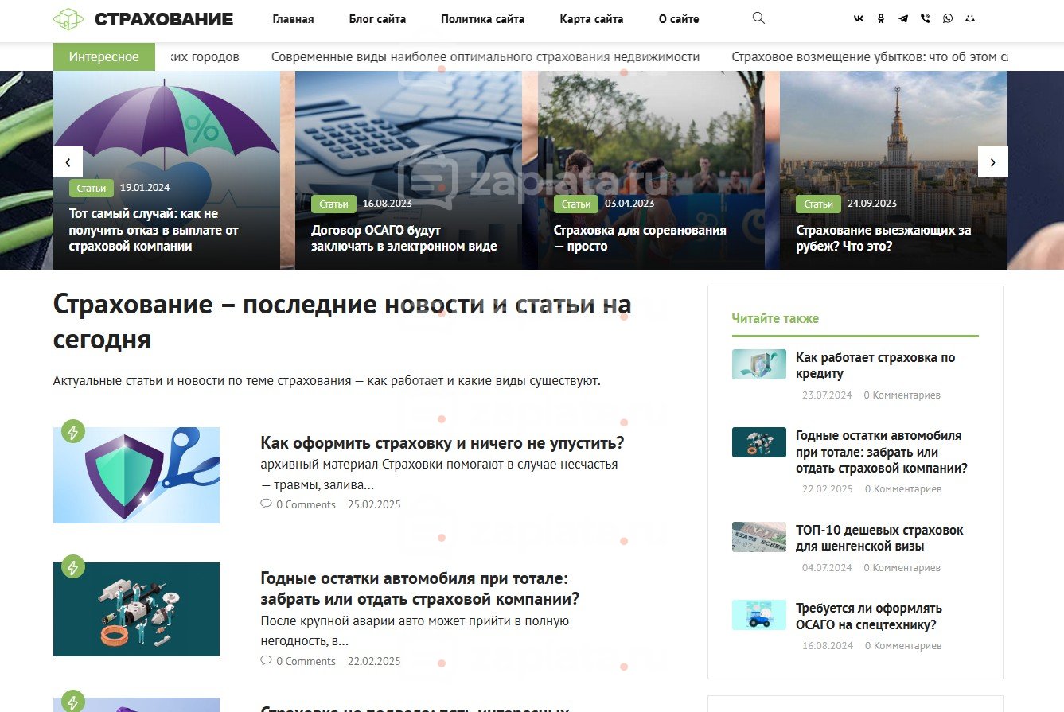Image resolution: width=1064 pixels, height=712 pixels.
Task: Open Договор ОСАГО будут заключать slide
Action: coord(404,238)
